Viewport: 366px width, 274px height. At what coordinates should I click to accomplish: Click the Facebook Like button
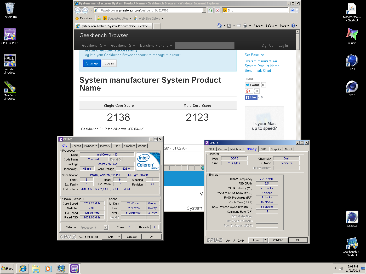click(x=251, y=97)
